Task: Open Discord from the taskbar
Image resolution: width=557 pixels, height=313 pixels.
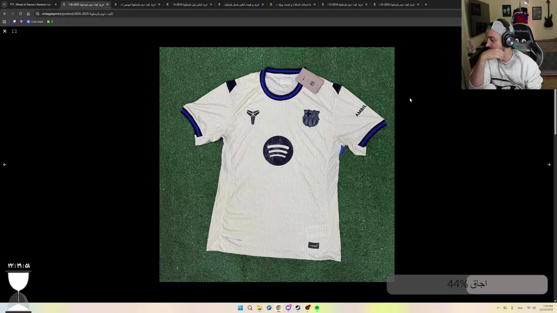Action: pyautogui.click(x=288, y=308)
